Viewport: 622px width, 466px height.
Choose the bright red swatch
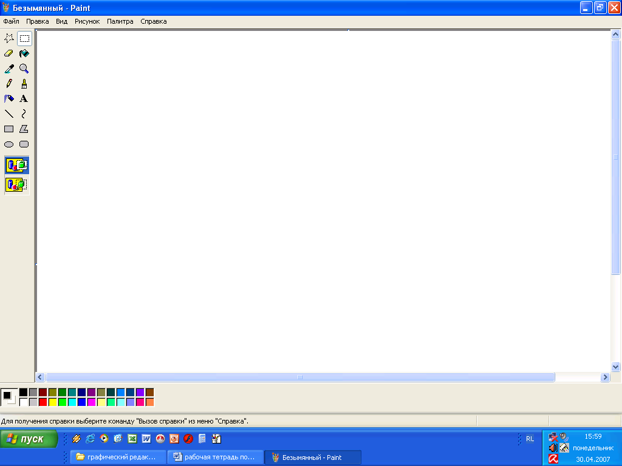click(x=43, y=402)
